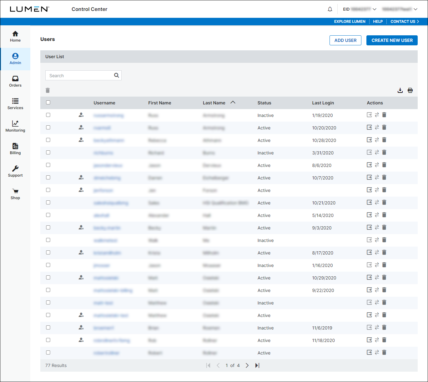
Task: Check the row with last login 10/28/2020
Action: [48, 140]
